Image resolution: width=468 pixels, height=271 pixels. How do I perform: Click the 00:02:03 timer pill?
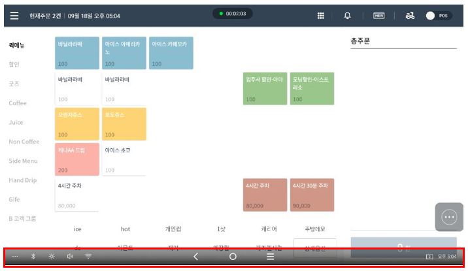(x=233, y=14)
